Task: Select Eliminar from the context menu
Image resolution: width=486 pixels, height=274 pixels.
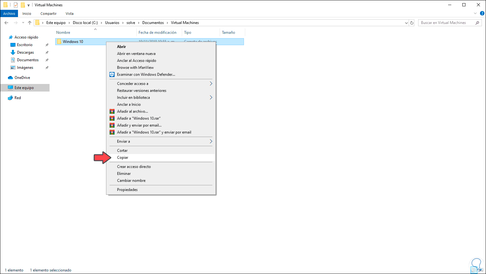Action: point(161,174)
